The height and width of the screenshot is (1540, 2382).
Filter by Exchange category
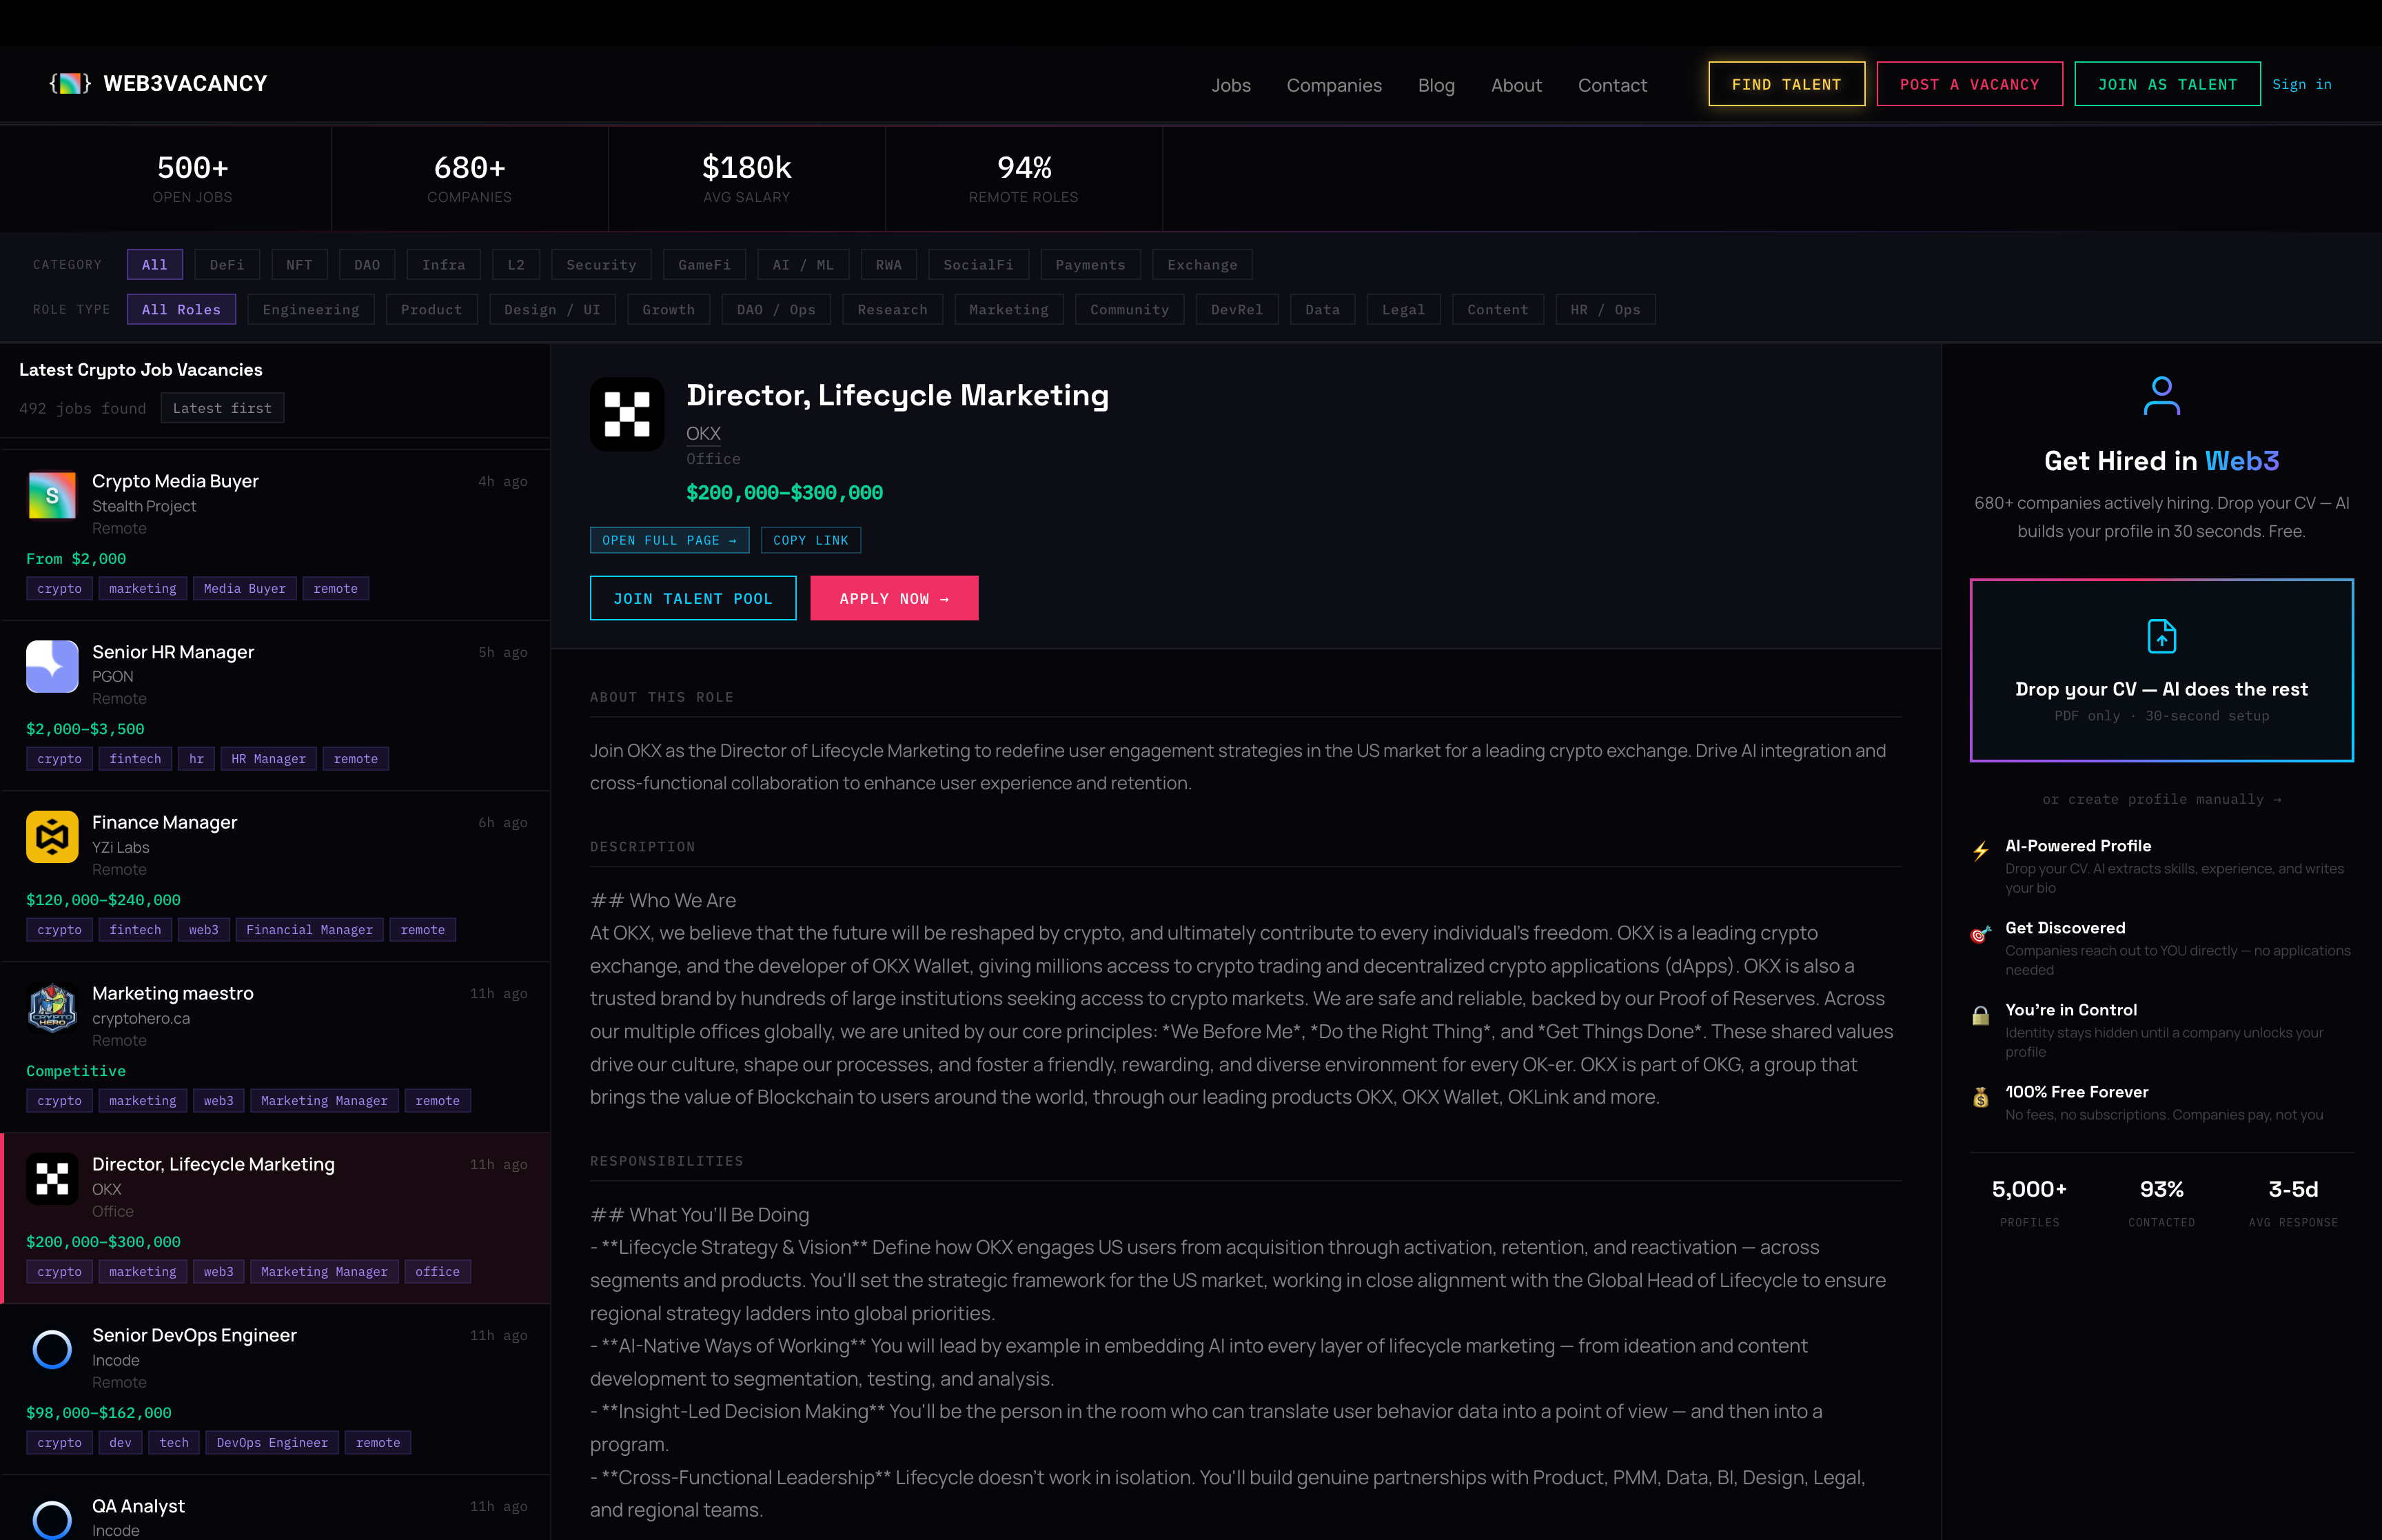point(1201,265)
